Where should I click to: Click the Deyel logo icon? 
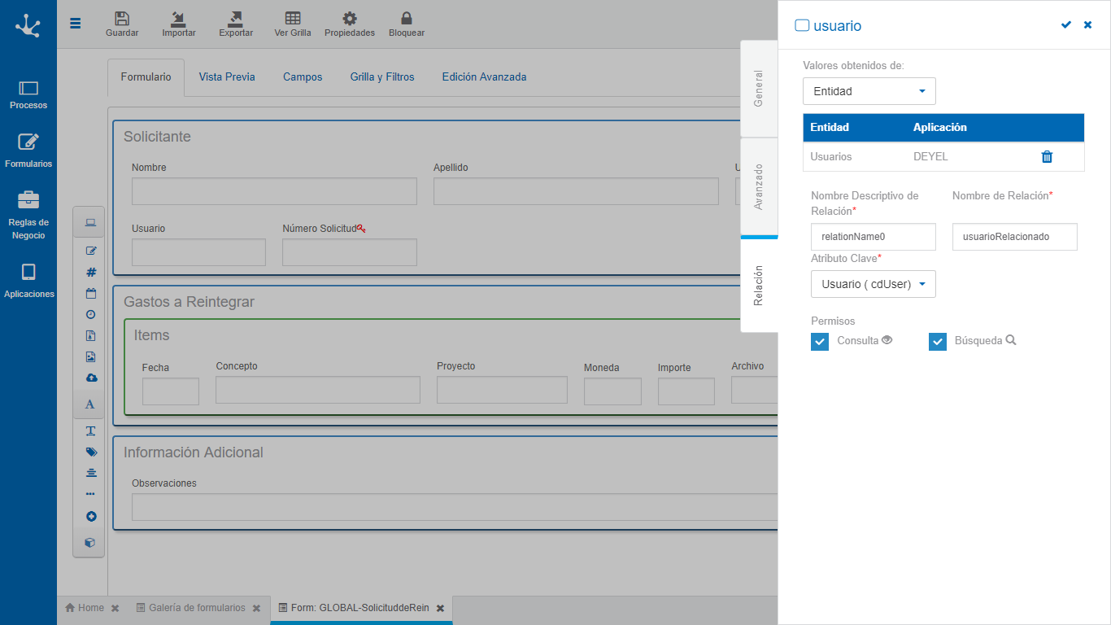click(x=28, y=25)
